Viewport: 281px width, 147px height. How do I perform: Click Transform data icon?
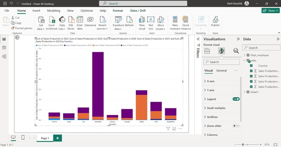pos(118,19)
